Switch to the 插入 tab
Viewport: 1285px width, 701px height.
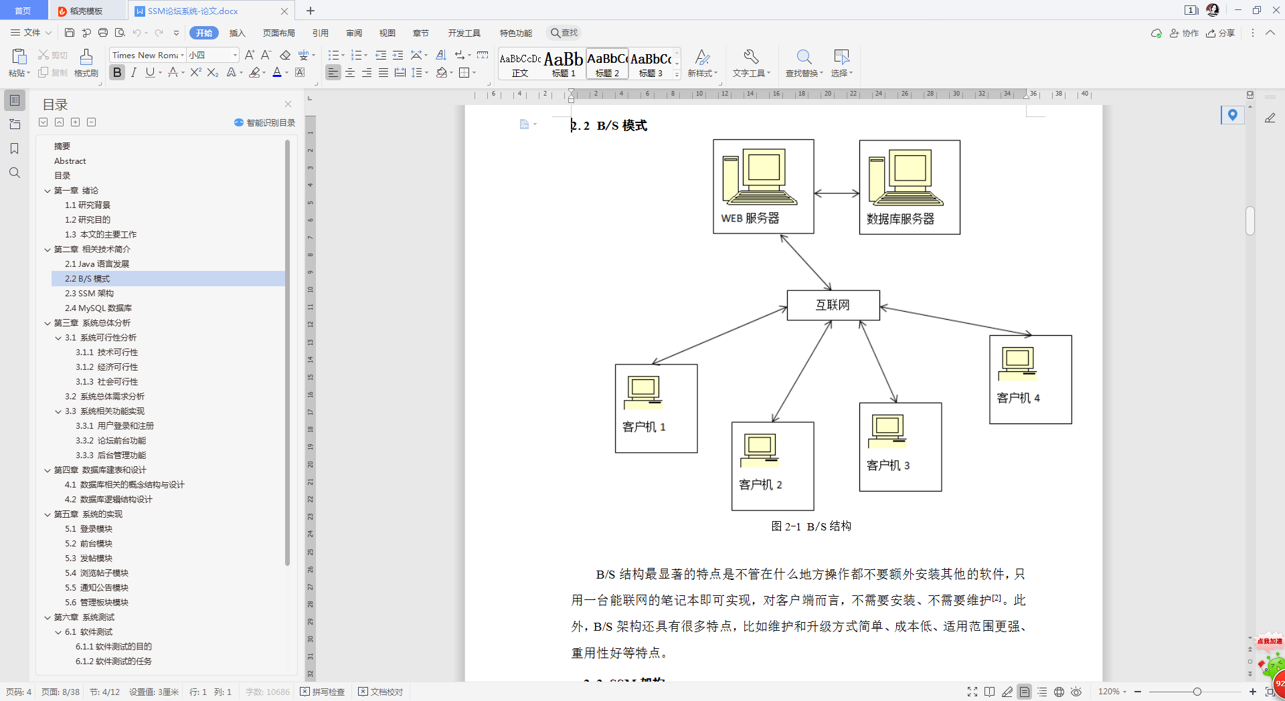click(238, 33)
